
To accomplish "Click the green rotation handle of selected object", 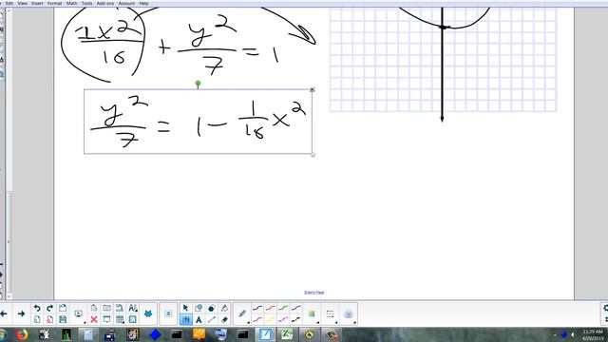I will [x=199, y=84].
